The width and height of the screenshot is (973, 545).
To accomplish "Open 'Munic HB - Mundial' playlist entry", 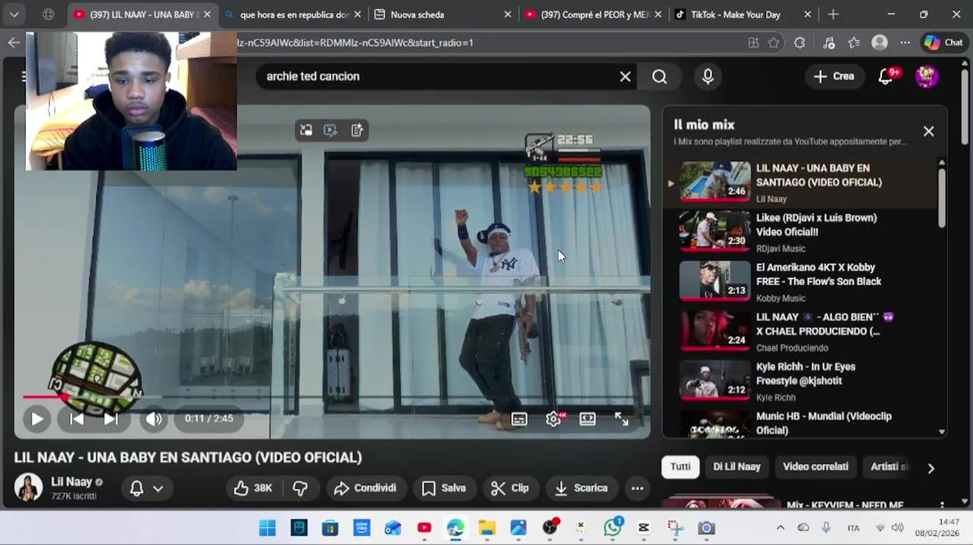I will [x=801, y=422].
